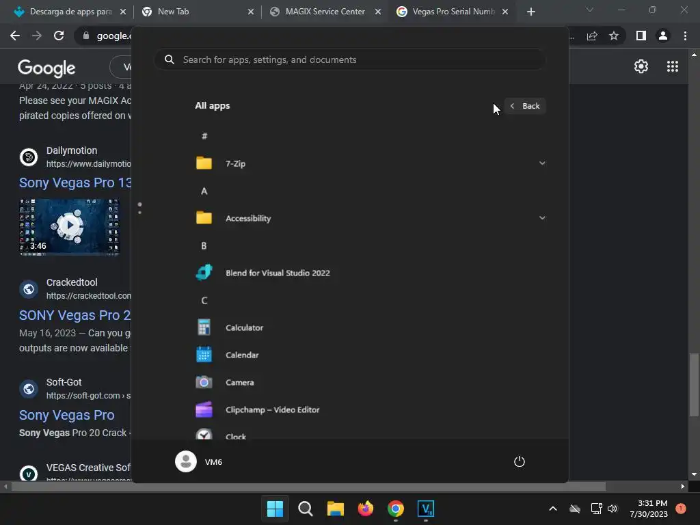Jump to the C letter header
700x525 pixels.
(204, 301)
